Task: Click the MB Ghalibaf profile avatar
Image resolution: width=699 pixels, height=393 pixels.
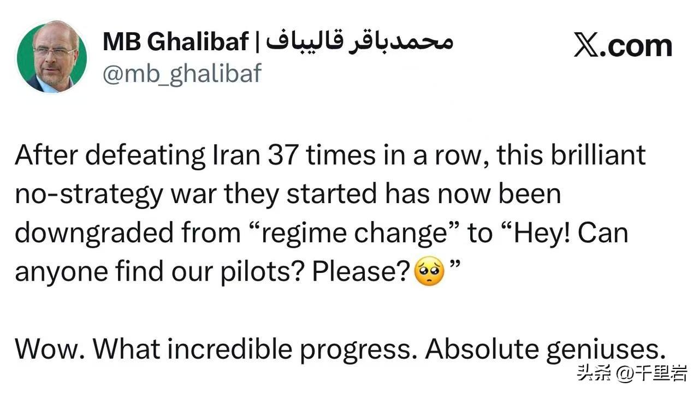Action: point(51,57)
